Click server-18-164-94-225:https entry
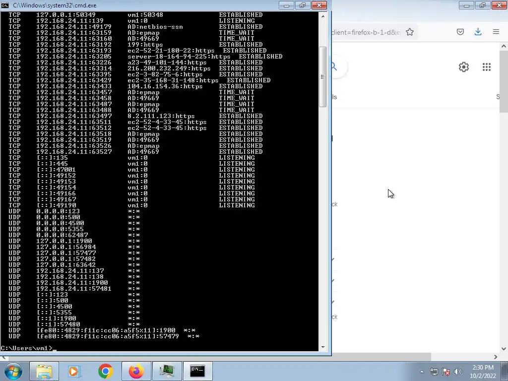The image size is (508, 381). click(179, 57)
